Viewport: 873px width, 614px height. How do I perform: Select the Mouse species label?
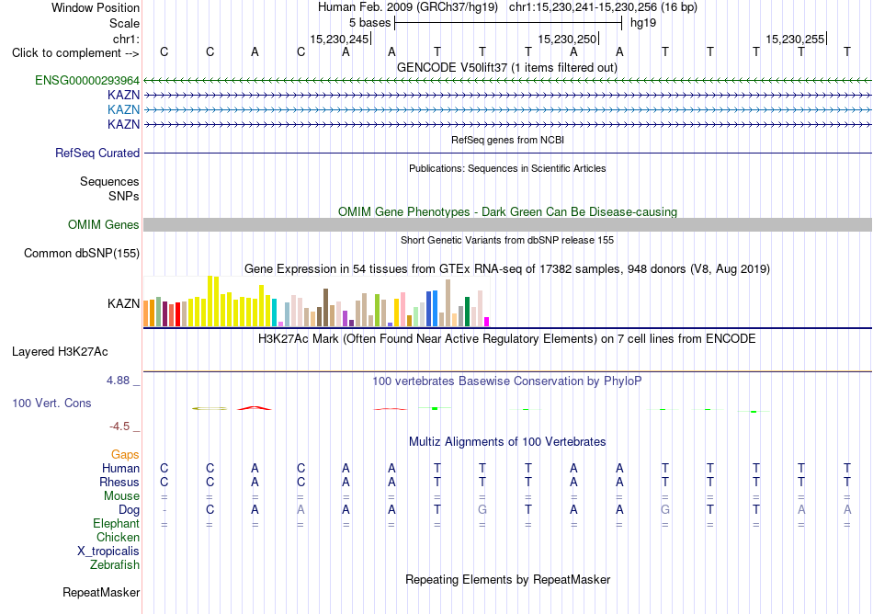pos(121,496)
